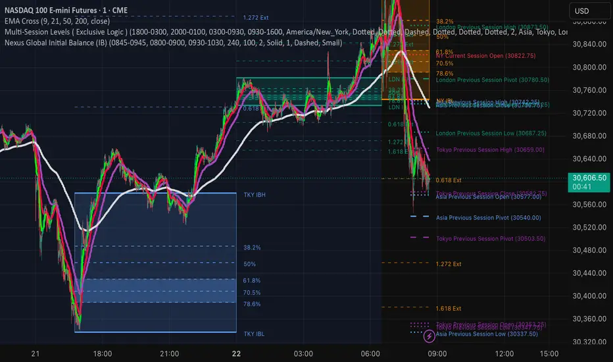Image resolution: width=613 pixels, height=362 pixels.
Task: Click the 03:00 time axis label
Action: tap(303, 354)
